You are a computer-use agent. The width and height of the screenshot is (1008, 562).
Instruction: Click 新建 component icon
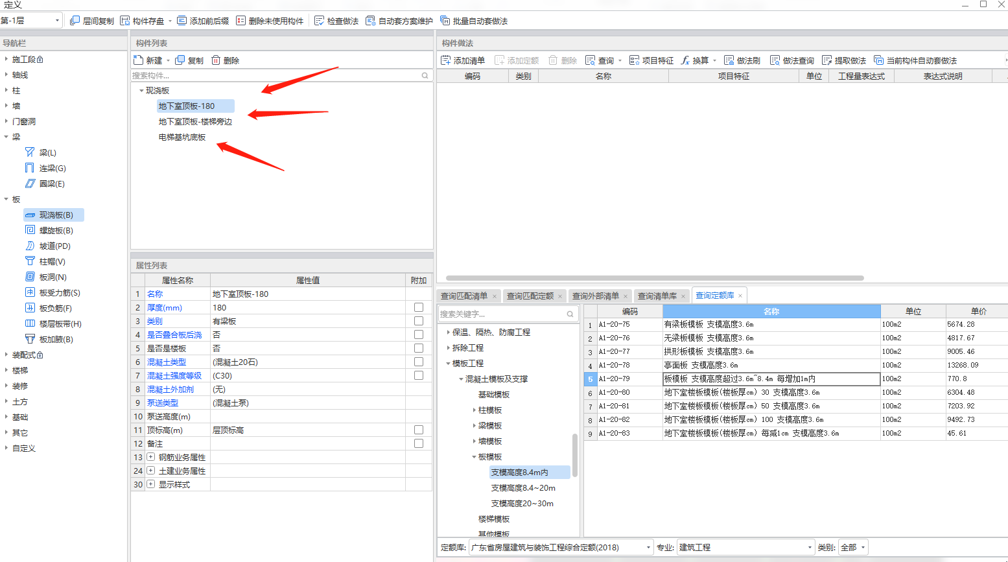tap(138, 60)
